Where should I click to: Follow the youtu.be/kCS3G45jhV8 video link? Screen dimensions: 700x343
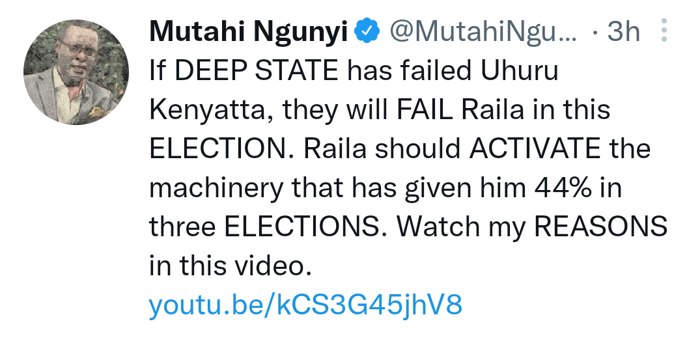tap(305, 305)
